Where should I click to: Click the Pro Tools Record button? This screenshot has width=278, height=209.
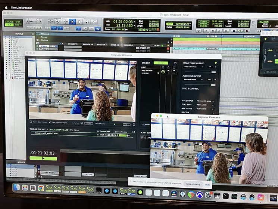(x=247, y=31)
